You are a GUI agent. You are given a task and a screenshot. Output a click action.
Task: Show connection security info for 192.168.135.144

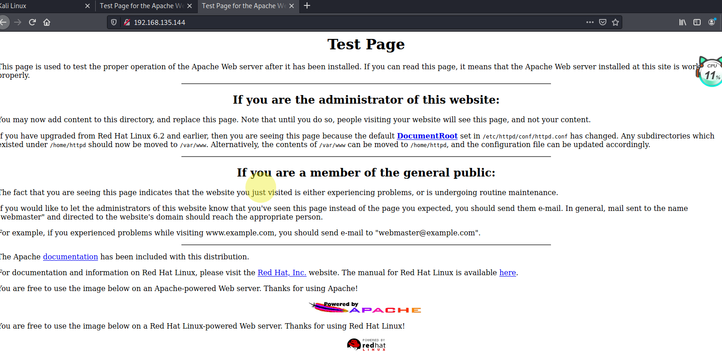point(127,22)
